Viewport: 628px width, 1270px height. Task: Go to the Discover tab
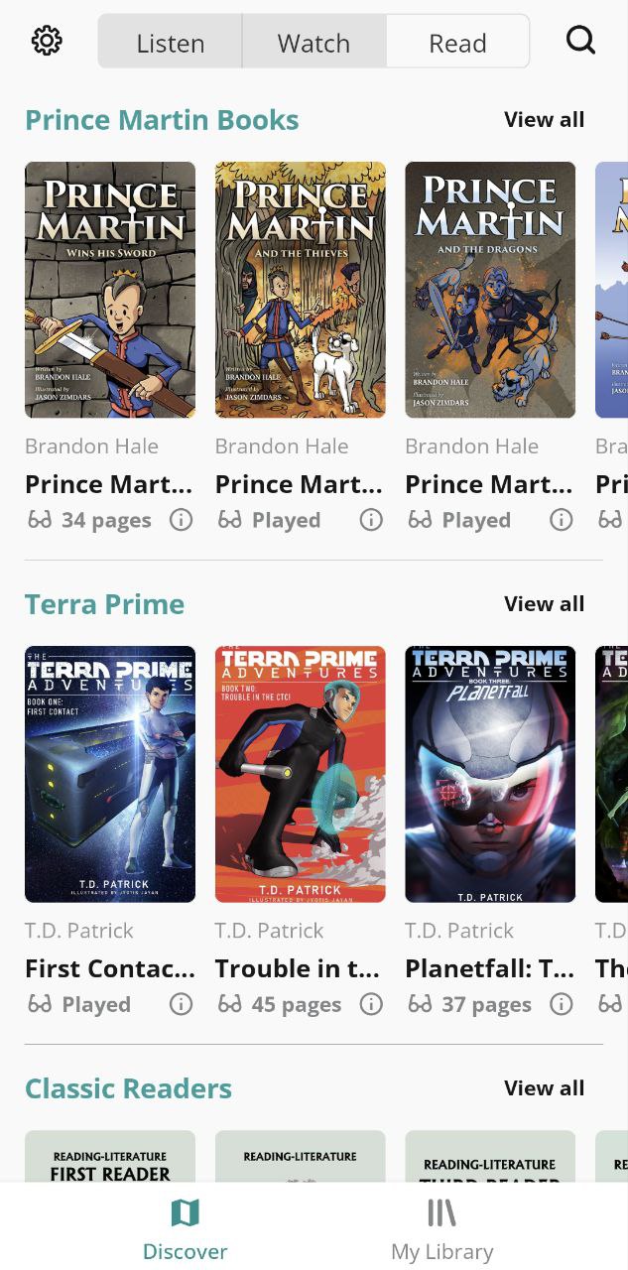pos(186,1228)
